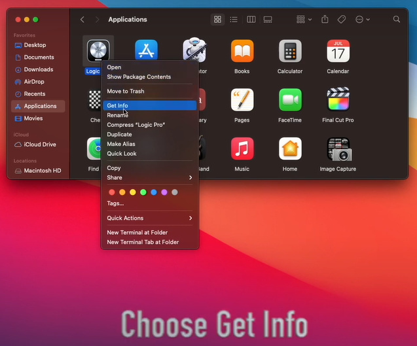Viewport: 417px width, 346px height.
Task: Switch Finder to icon view
Action: pyautogui.click(x=217, y=20)
